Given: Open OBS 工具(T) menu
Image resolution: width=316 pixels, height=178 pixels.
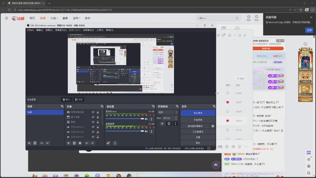Looking at the screenshot, I should [100, 30].
